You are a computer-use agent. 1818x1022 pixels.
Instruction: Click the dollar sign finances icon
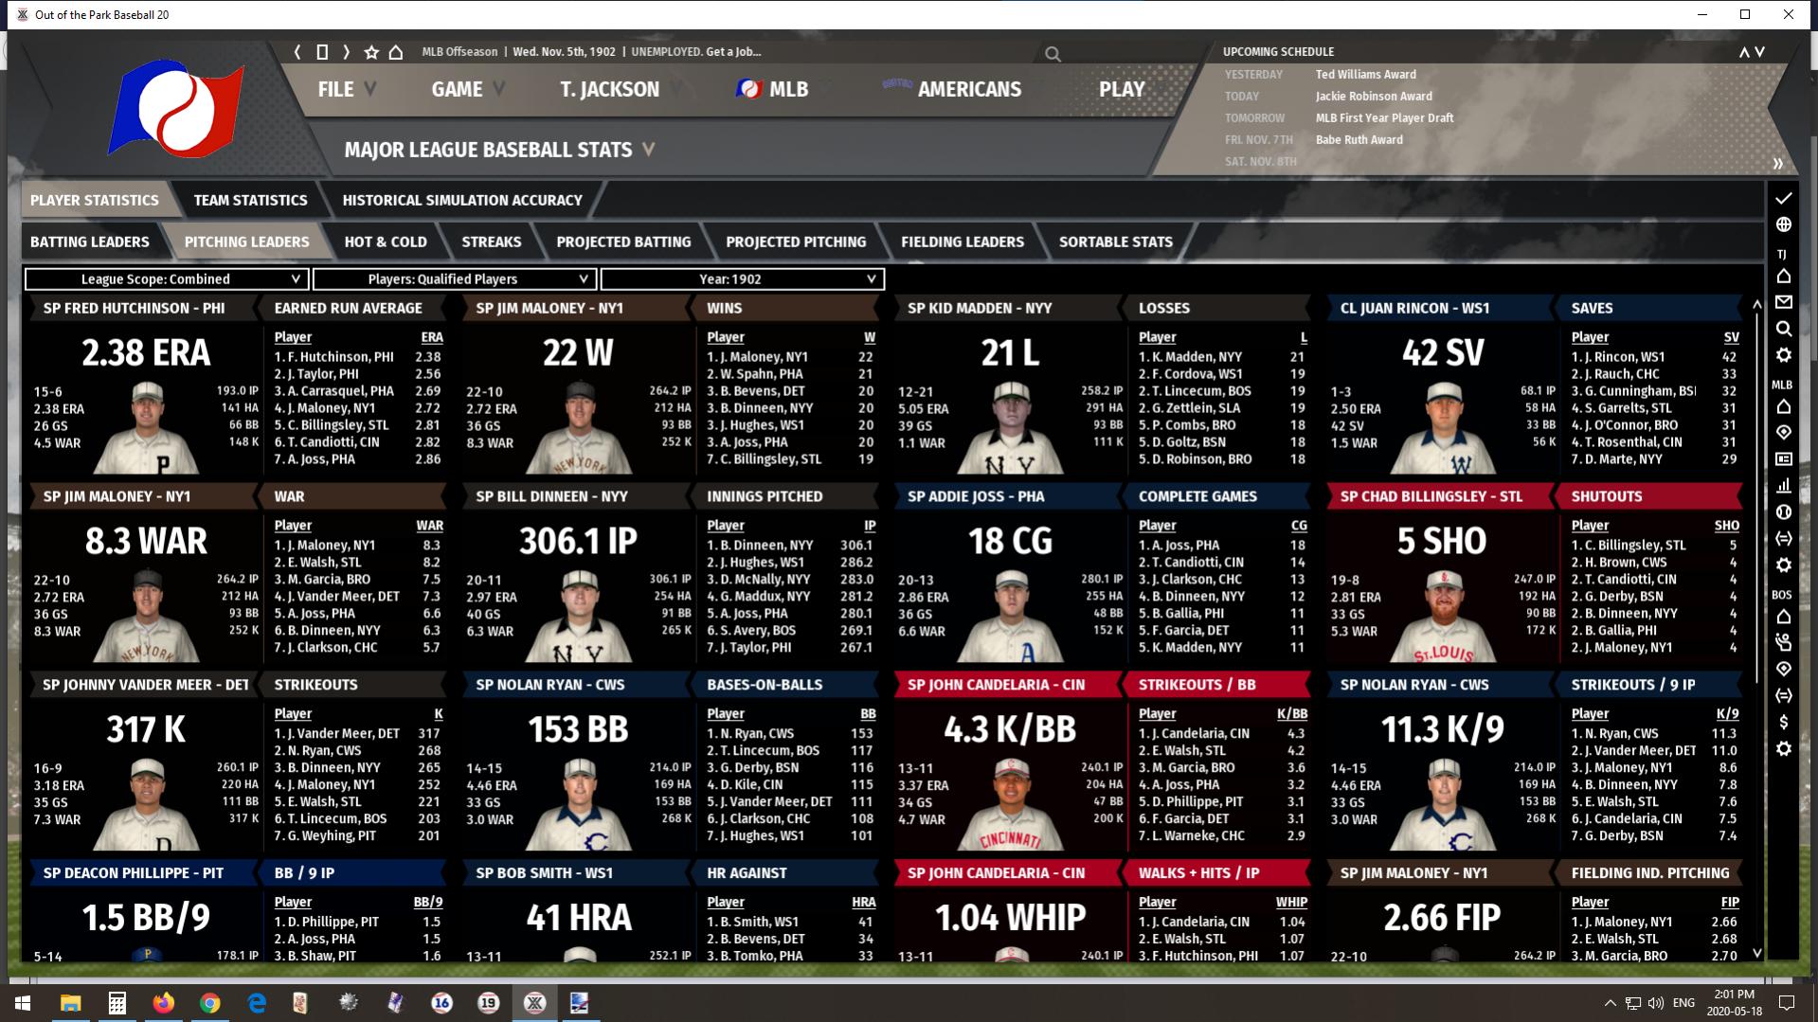(x=1783, y=722)
